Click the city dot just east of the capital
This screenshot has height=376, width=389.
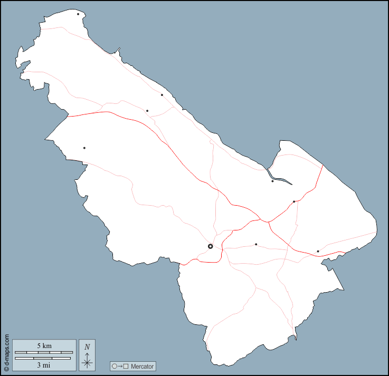tap(256, 244)
